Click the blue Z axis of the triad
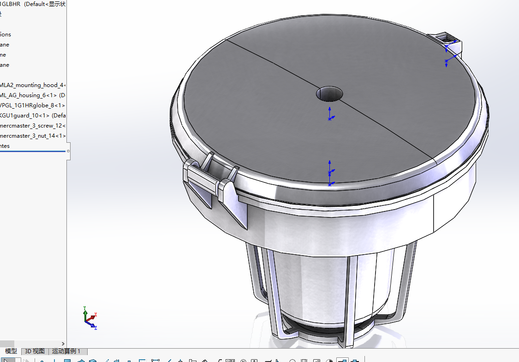 click(92, 325)
